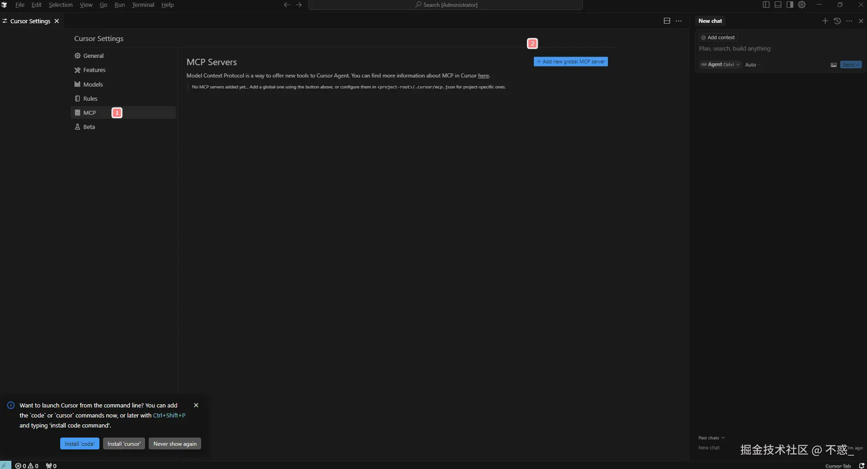867x469 pixels.
Task: Open the Selection menu
Action: point(61,5)
